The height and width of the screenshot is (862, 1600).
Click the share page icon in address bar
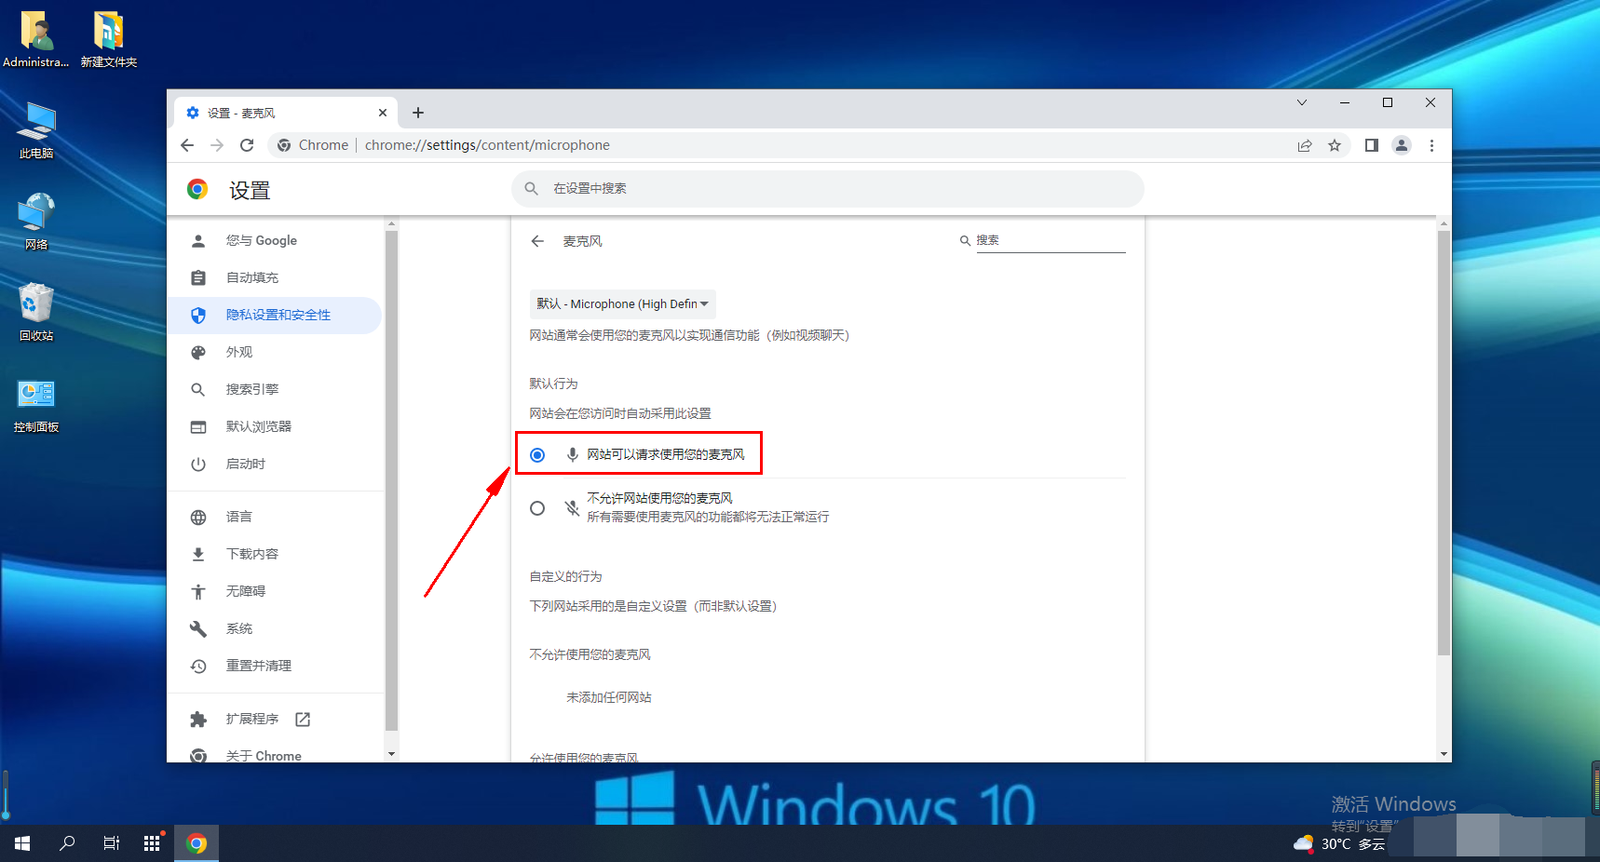[x=1305, y=145]
